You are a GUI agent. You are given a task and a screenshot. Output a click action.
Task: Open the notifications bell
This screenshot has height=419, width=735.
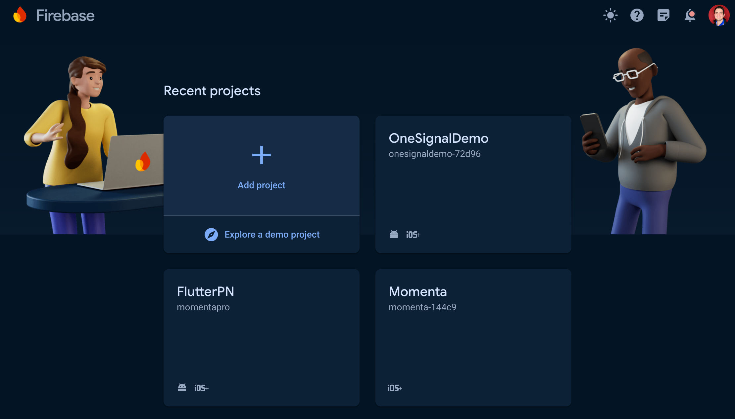[x=690, y=15]
